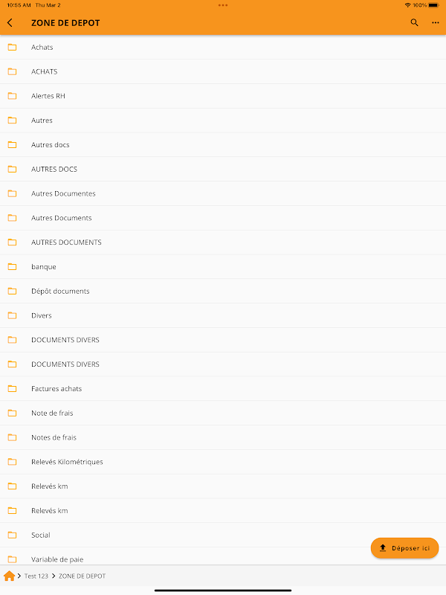
Task: Open the three-dot more options menu
Action: pos(436,23)
